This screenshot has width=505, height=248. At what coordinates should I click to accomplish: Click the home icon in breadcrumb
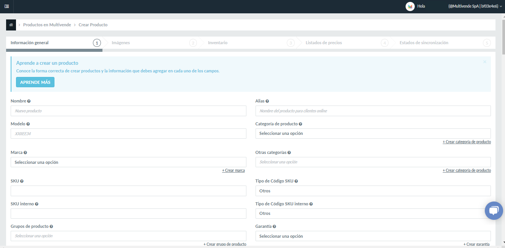11,25
